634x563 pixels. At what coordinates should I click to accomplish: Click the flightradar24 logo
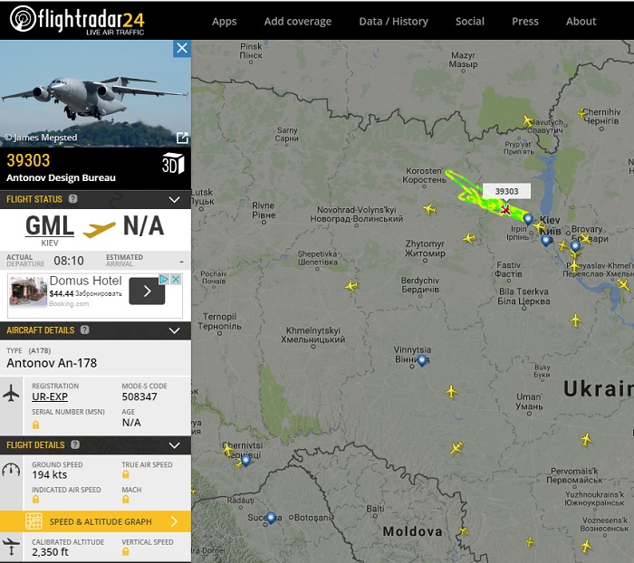point(77,20)
